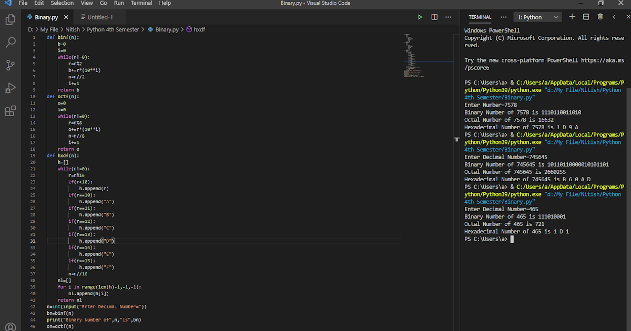Screen dimensions: 631x331
Task: Click 'def binf(n):' code line
Action: 62,37
